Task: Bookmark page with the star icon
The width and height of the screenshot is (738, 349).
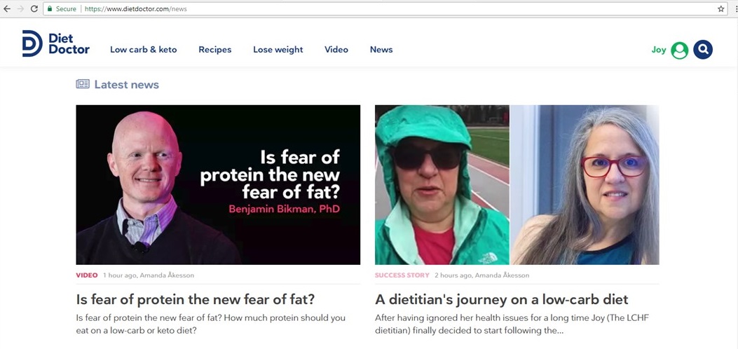Action: tap(721, 9)
